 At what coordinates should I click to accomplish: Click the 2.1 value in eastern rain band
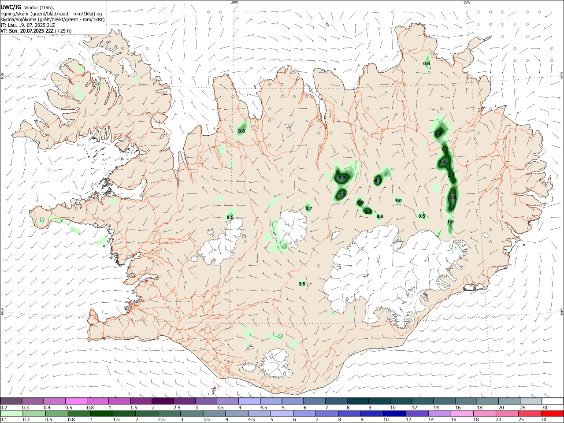(451, 175)
